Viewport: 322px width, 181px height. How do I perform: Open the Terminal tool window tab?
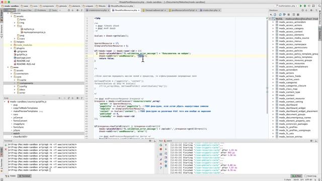25,176
